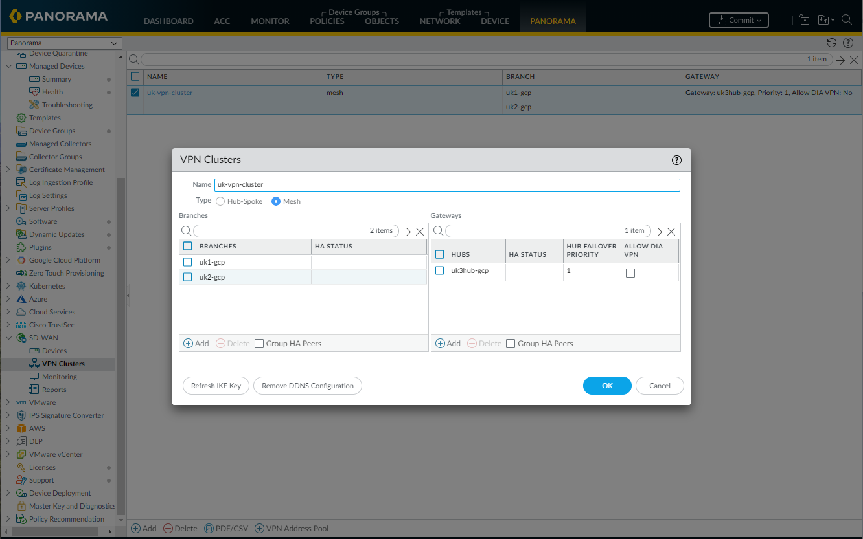The image size is (863, 539).
Task: Click Add under the Branches list
Action: click(196, 344)
